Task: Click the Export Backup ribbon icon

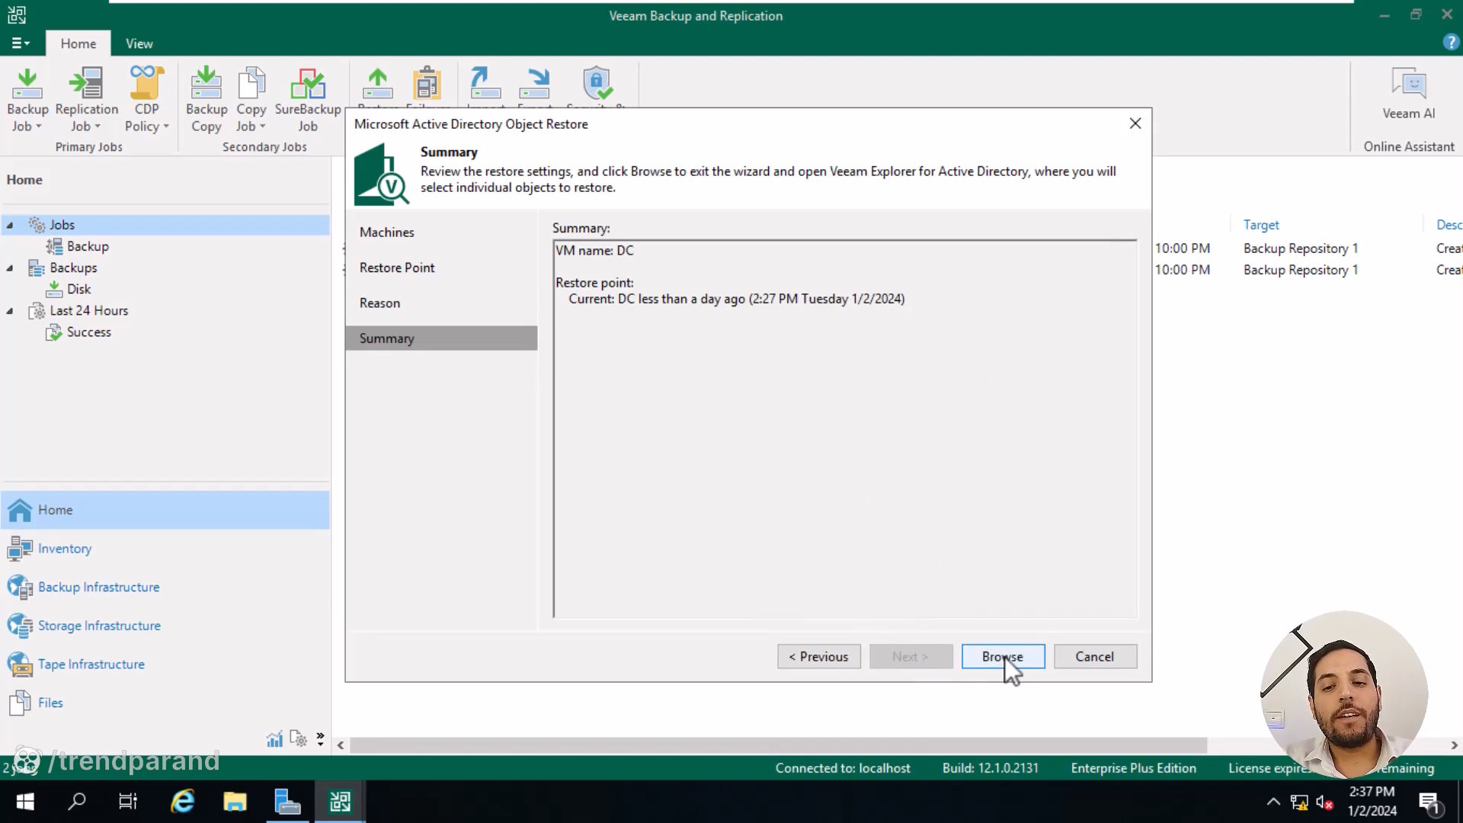Action: [x=535, y=84]
